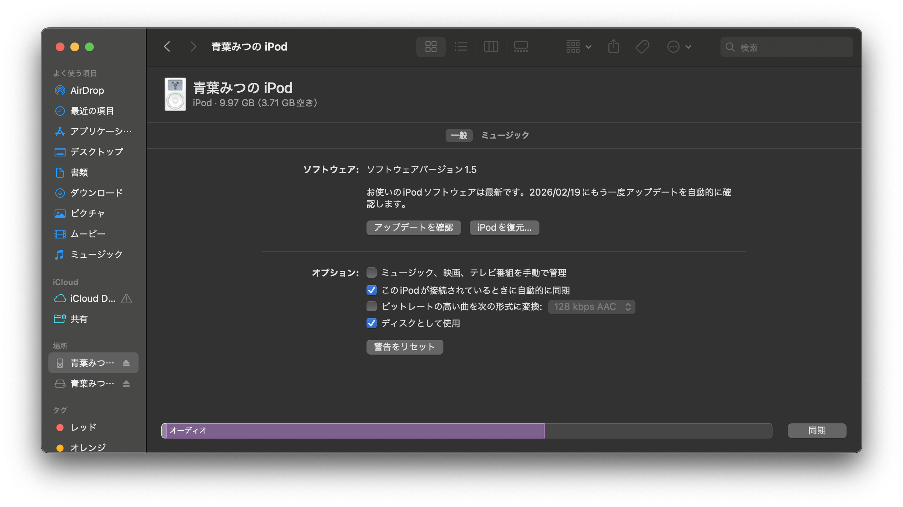This screenshot has height=507, width=903.
Task: Open ミュージック folder in the sidebar
Action: (x=93, y=255)
